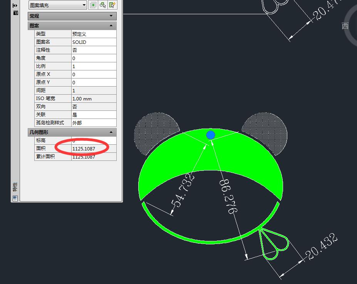
Task: Click the blue grip on green hatch
Action: [x=210, y=135]
